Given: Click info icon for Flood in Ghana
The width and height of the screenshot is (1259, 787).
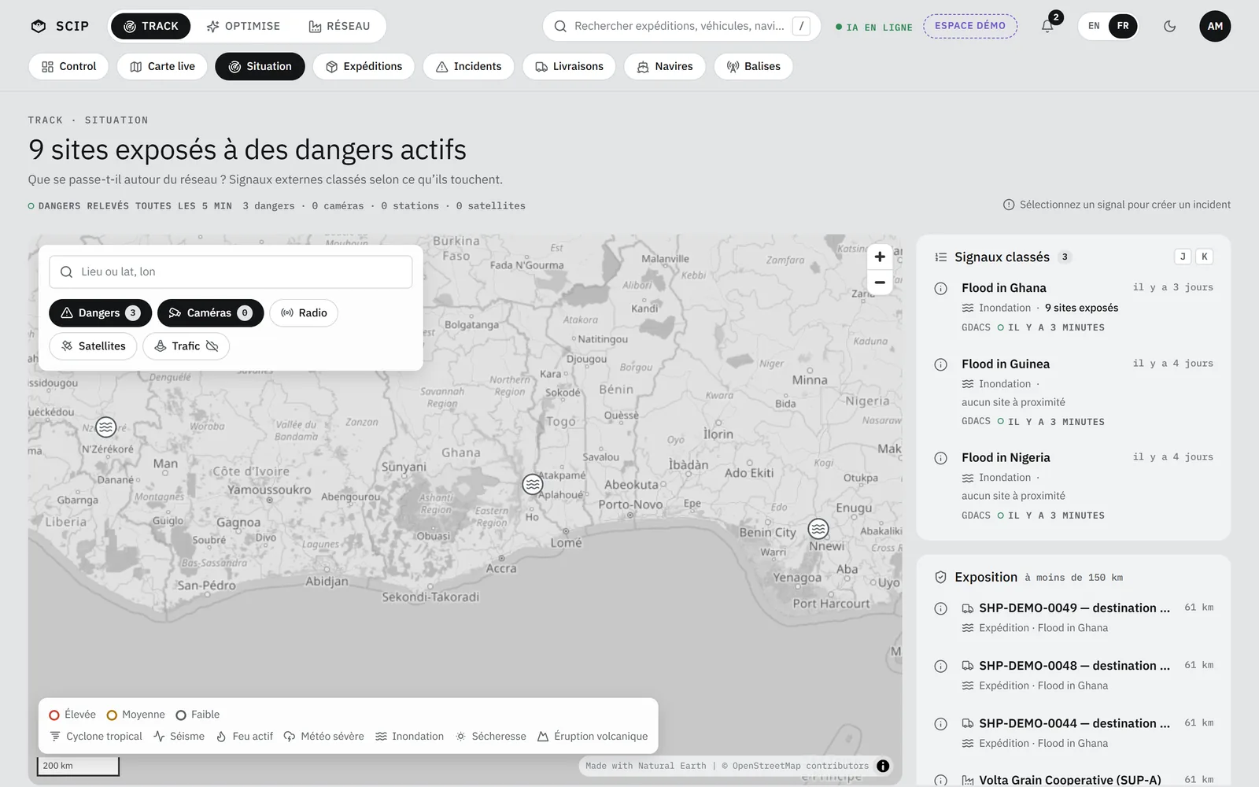Looking at the screenshot, I should tap(940, 288).
